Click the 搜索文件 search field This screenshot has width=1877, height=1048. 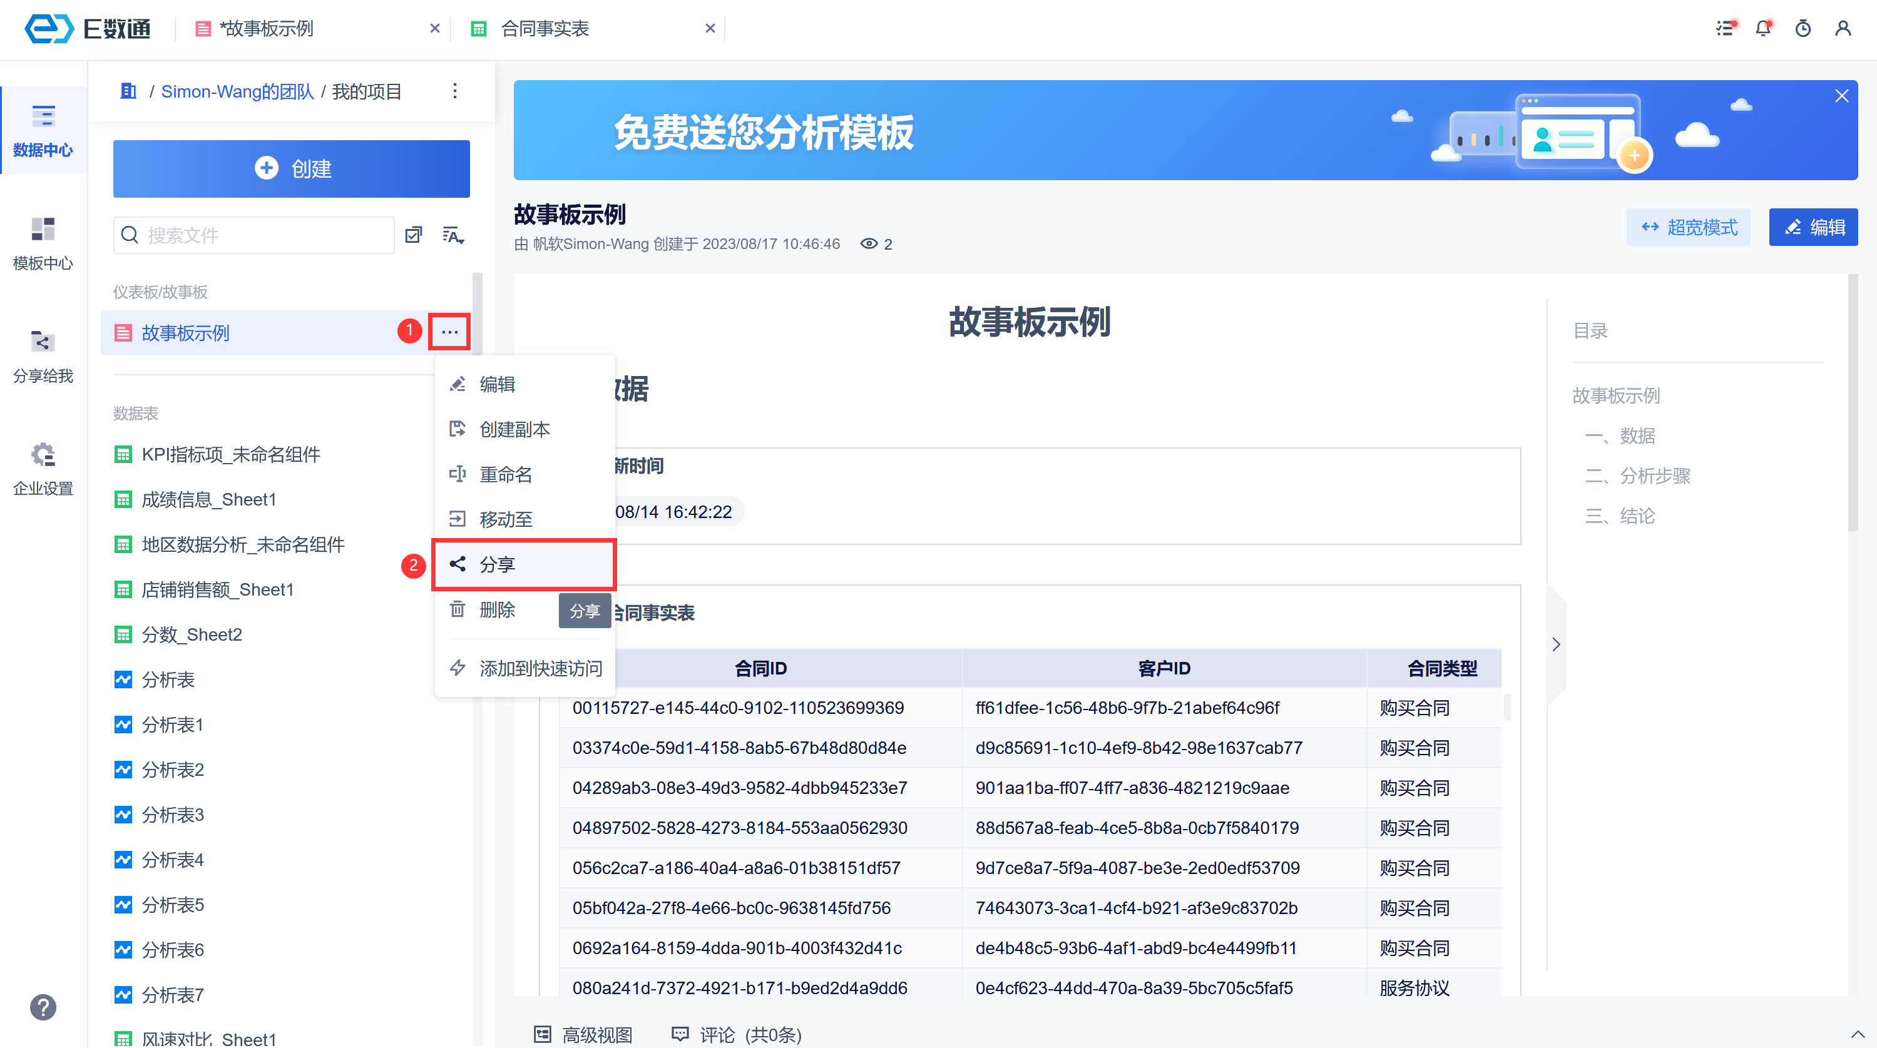pos(262,235)
